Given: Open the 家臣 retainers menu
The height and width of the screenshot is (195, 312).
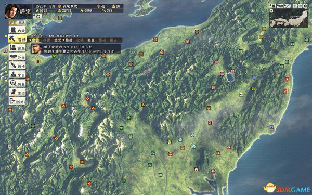Looking at the screenshot, I should coord(17,74).
